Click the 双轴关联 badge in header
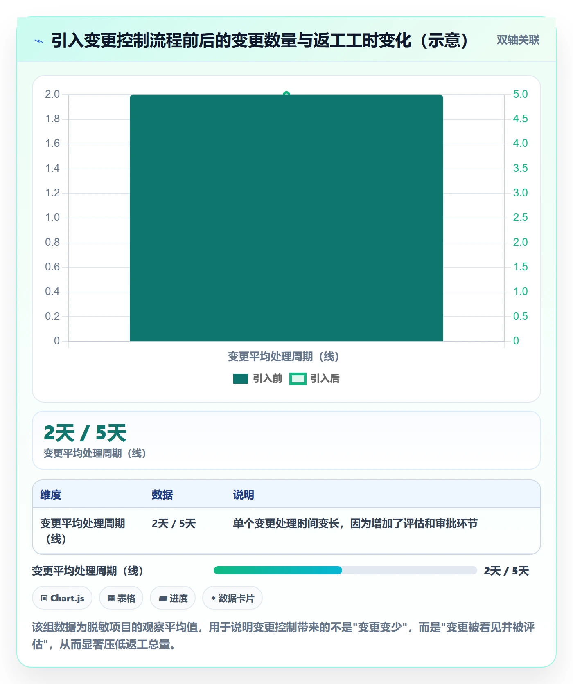Screen dimensions: 573x684 tap(518, 40)
